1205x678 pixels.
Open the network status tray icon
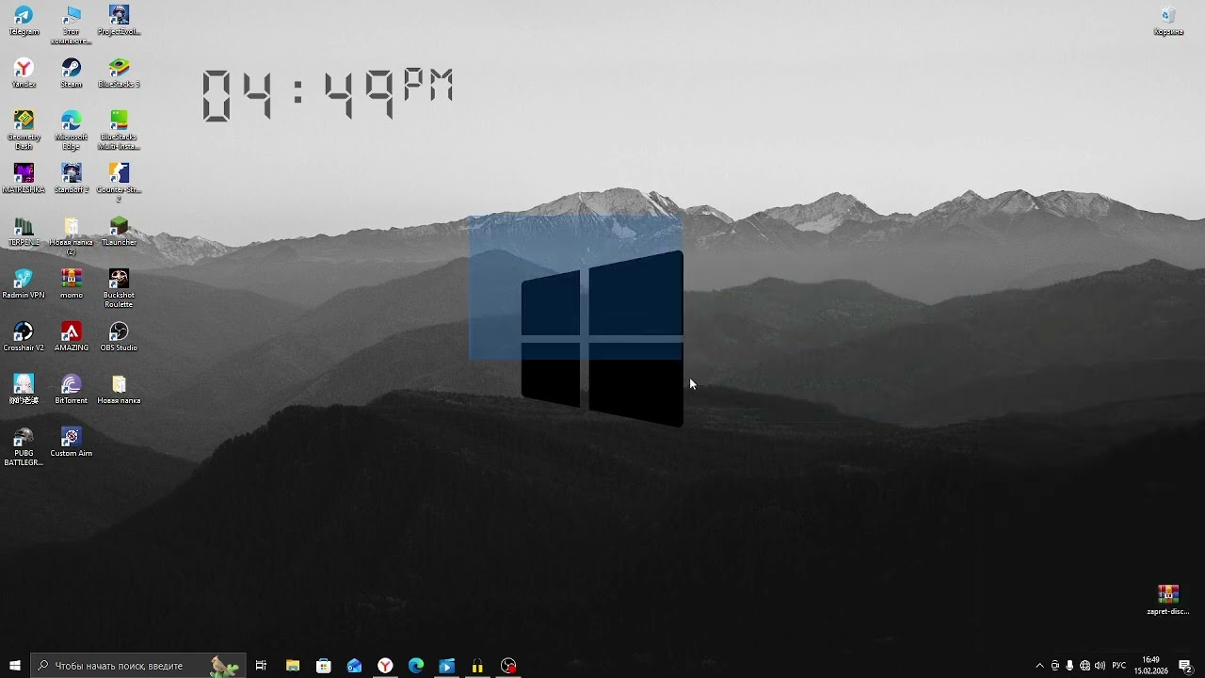[1084, 666]
